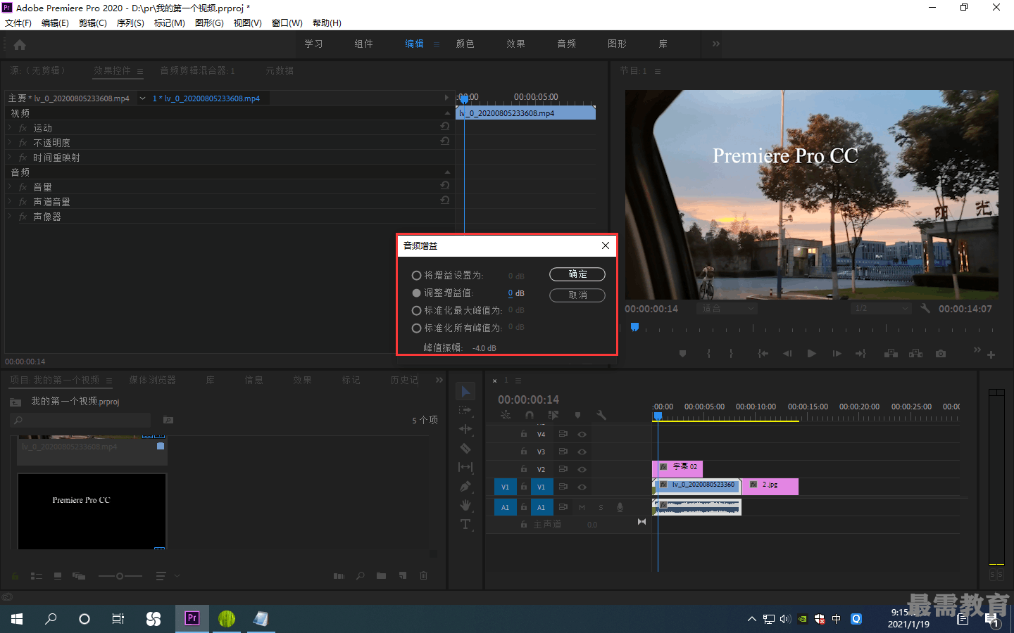Click Lift button in program monitor
This screenshot has width=1014, height=633.
pos(891,353)
